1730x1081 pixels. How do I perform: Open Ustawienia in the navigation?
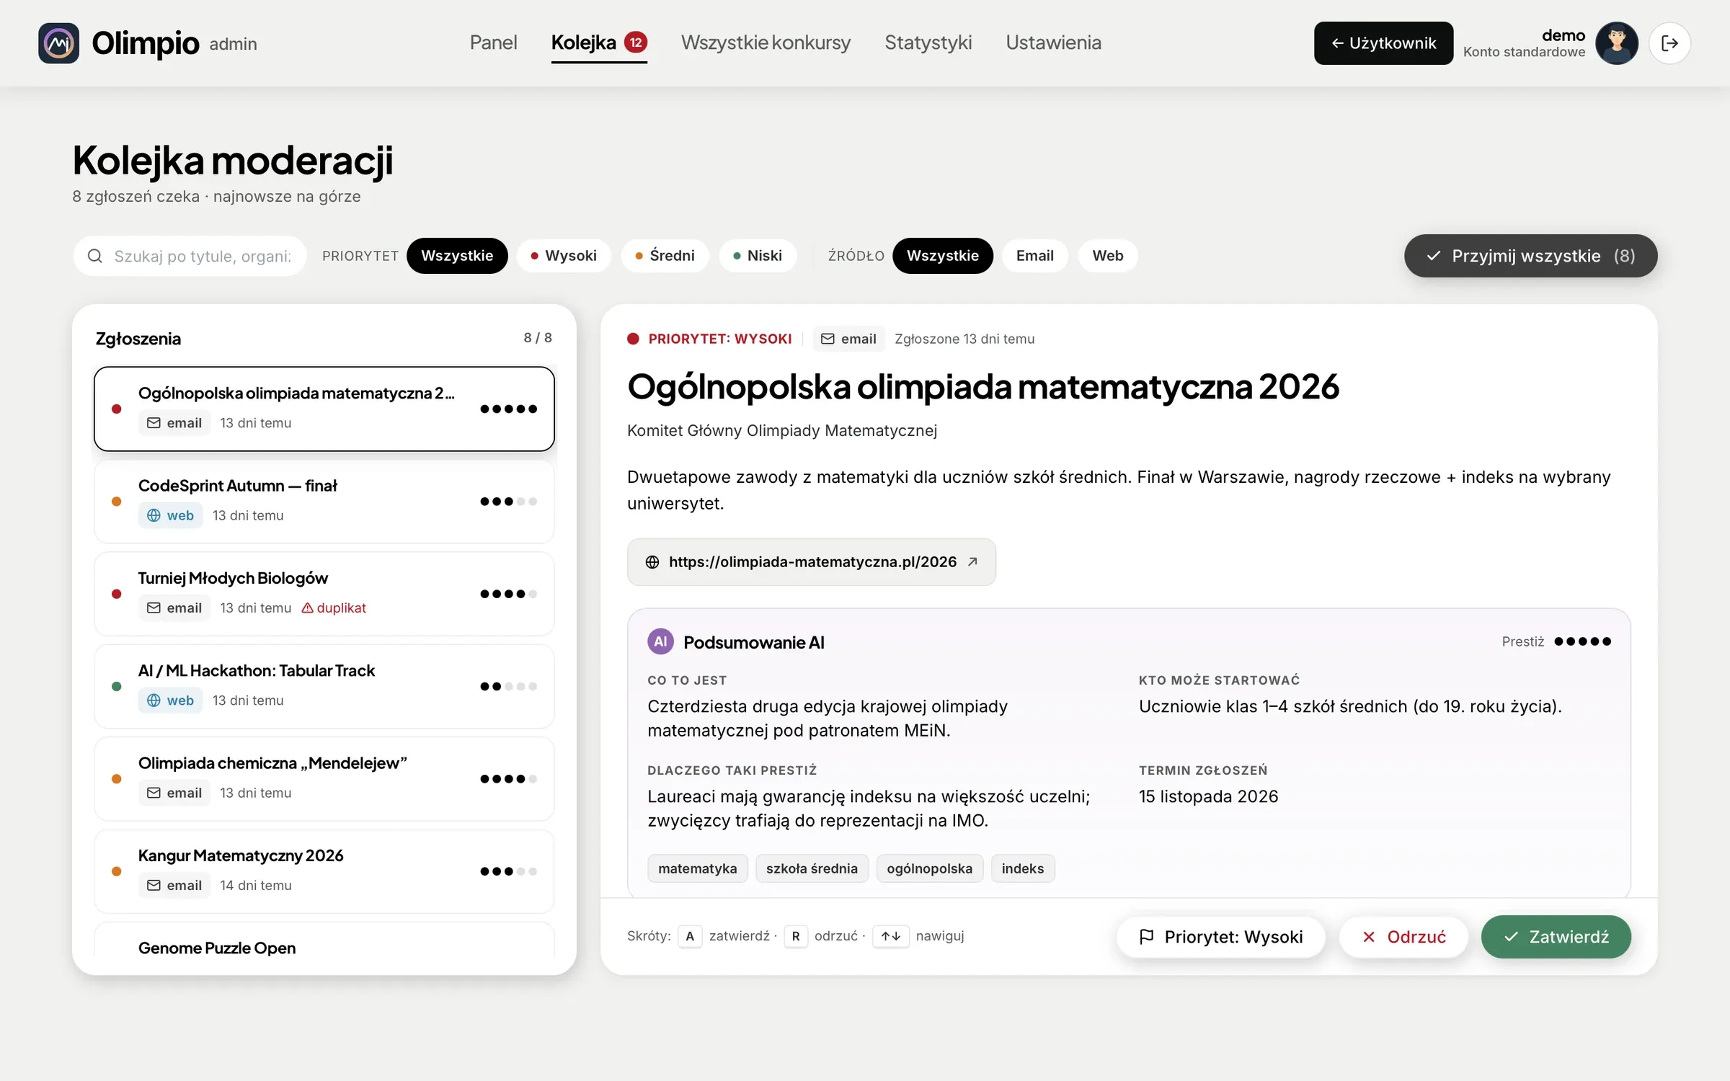[x=1053, y=43]
